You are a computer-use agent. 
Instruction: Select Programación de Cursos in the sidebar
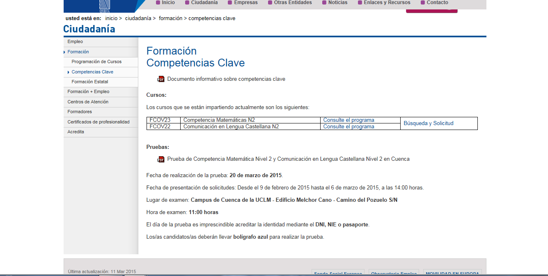pyautogui.click(x=96, y=62)
